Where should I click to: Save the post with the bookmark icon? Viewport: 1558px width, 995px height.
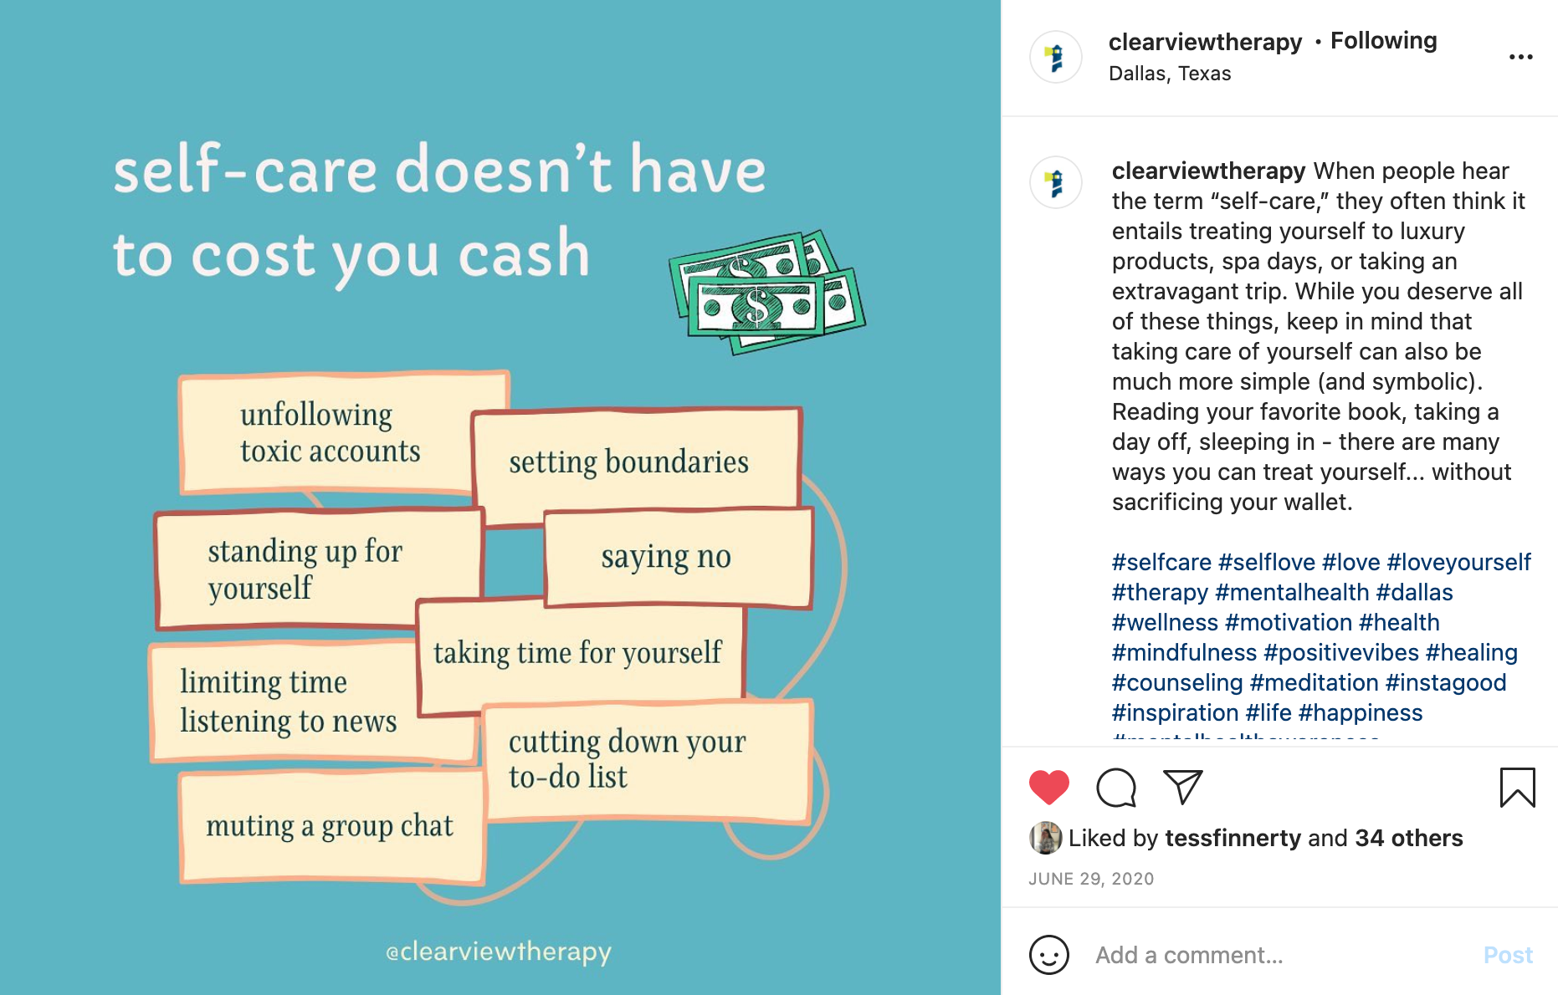pos(1517,787)
